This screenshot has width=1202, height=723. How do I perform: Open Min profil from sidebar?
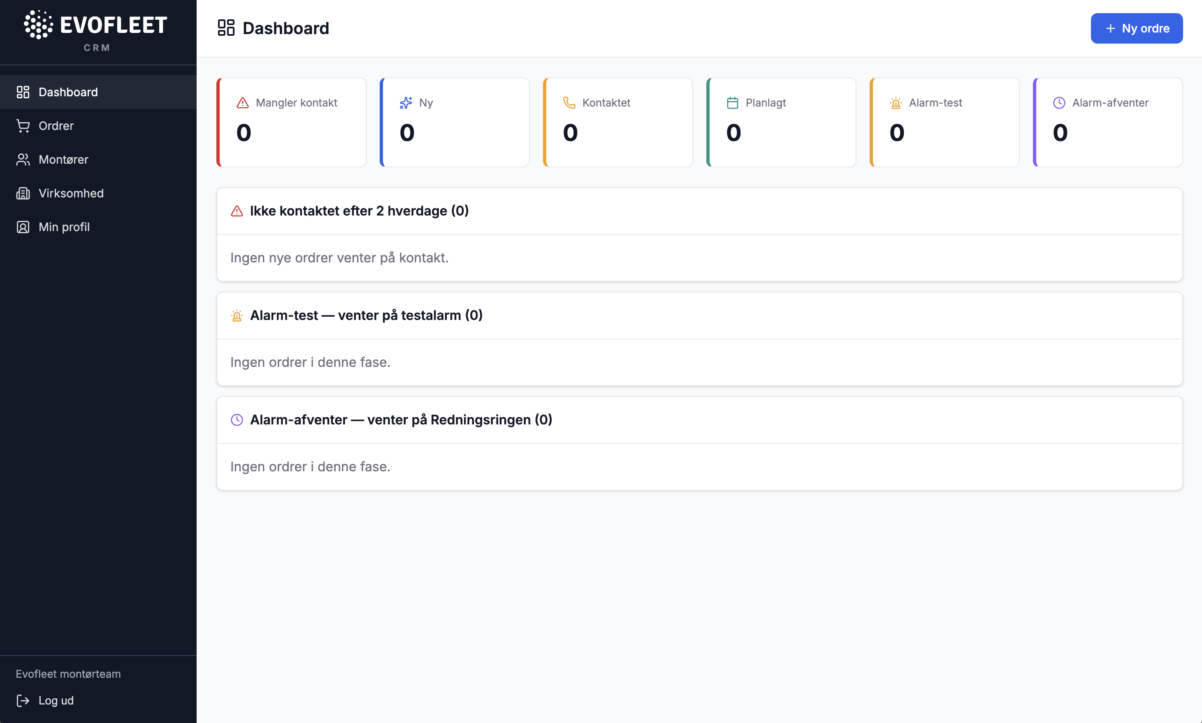(x=98, y=227)
